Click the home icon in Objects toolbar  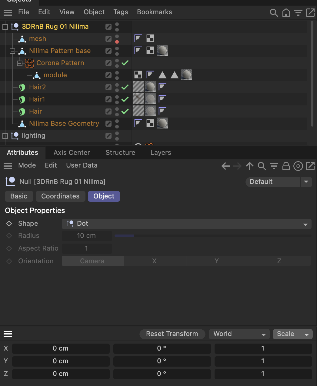[286, 13]
